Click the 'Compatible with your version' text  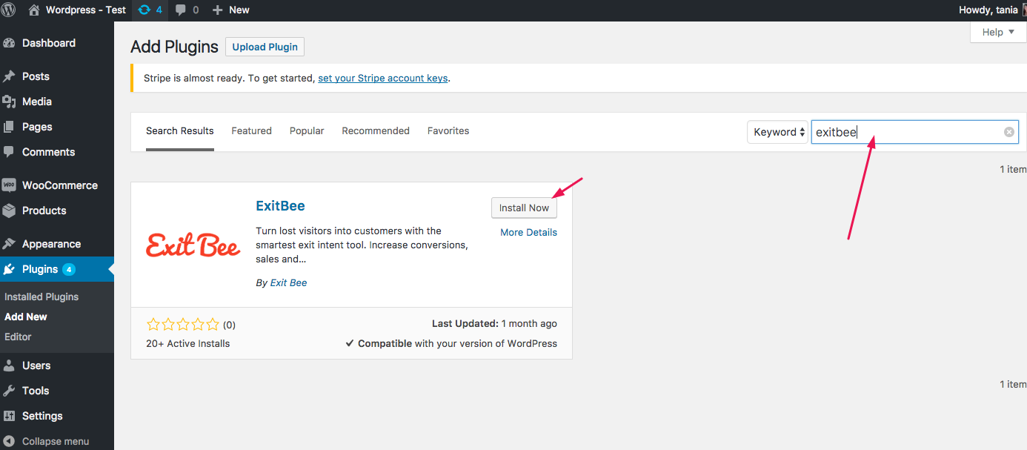[451, 343]
